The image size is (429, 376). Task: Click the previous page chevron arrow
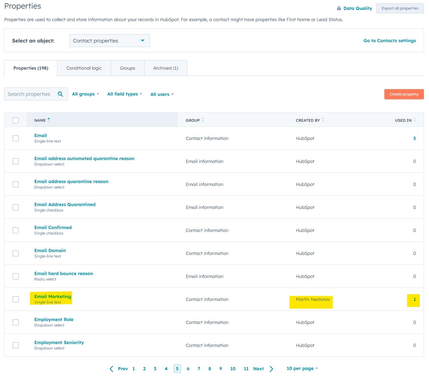pos(111,369)
